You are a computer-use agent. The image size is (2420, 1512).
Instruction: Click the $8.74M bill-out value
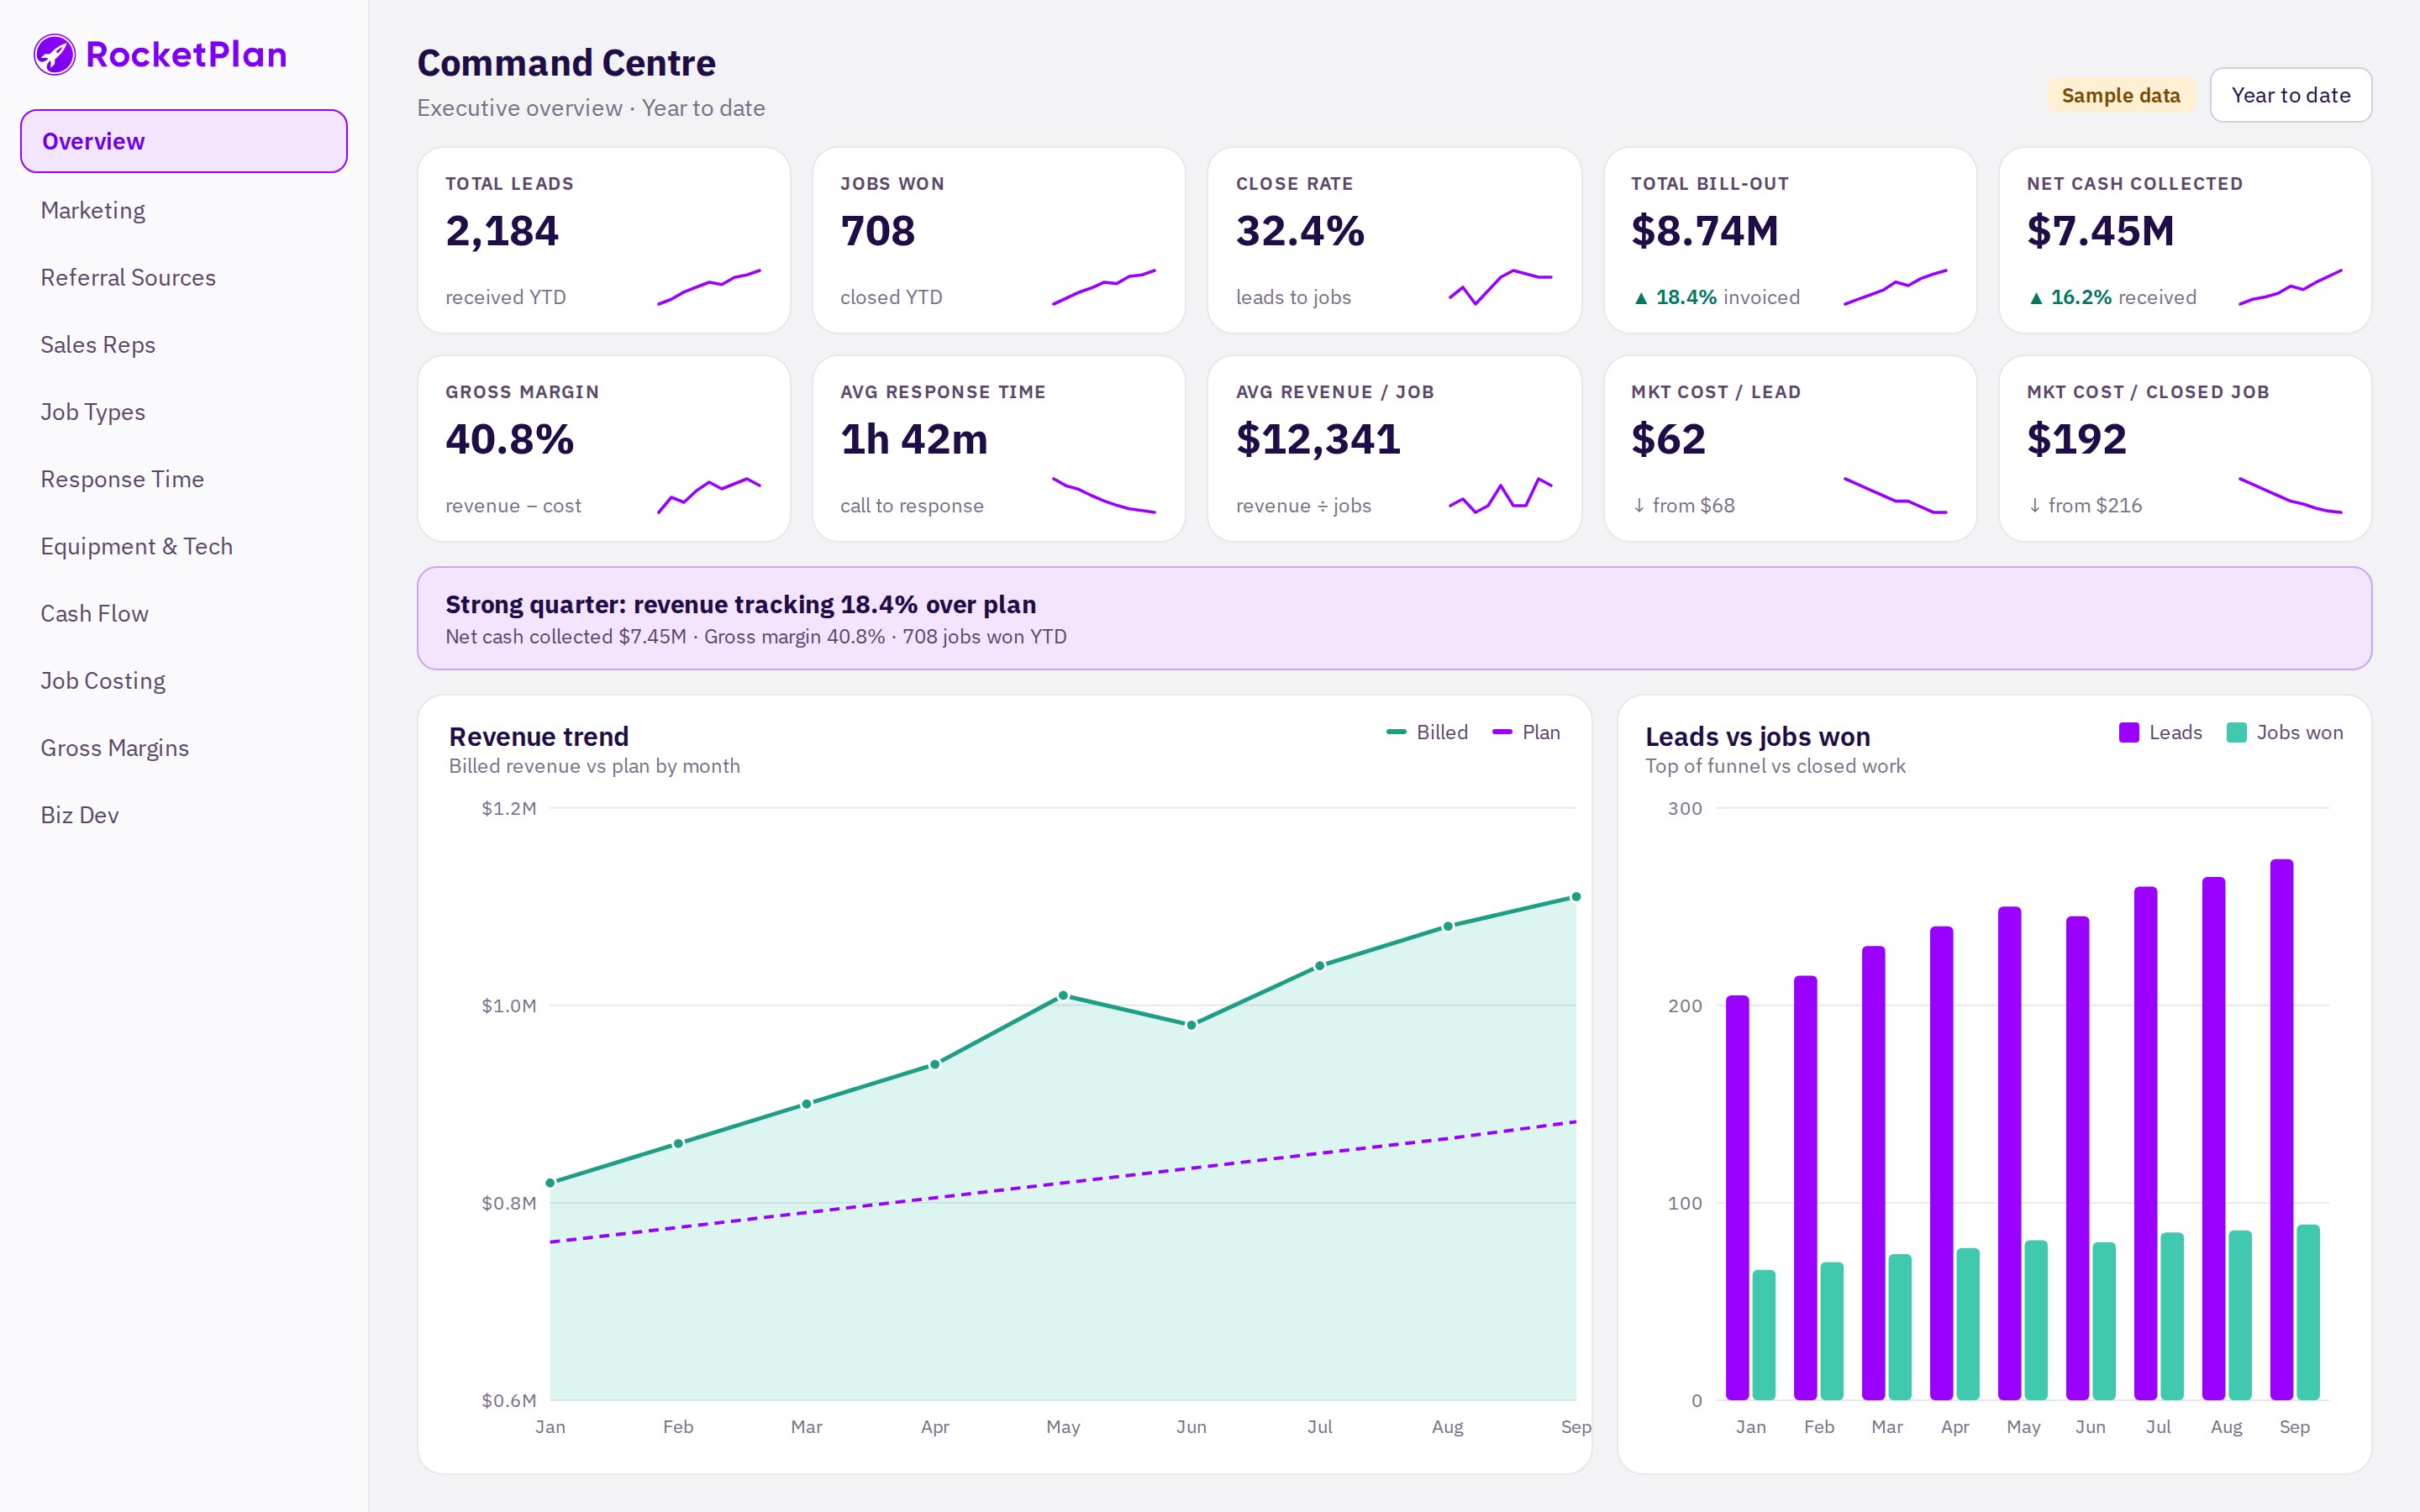pyautogui.click(x=1705, y=231)
